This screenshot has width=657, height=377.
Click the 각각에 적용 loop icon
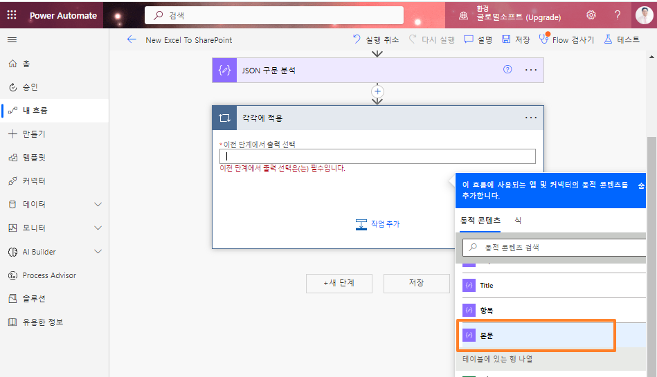pos(224,118)
